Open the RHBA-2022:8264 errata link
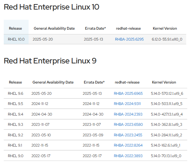Image resolution: width=192 pixels, height=165 pixels. point(128,145)
